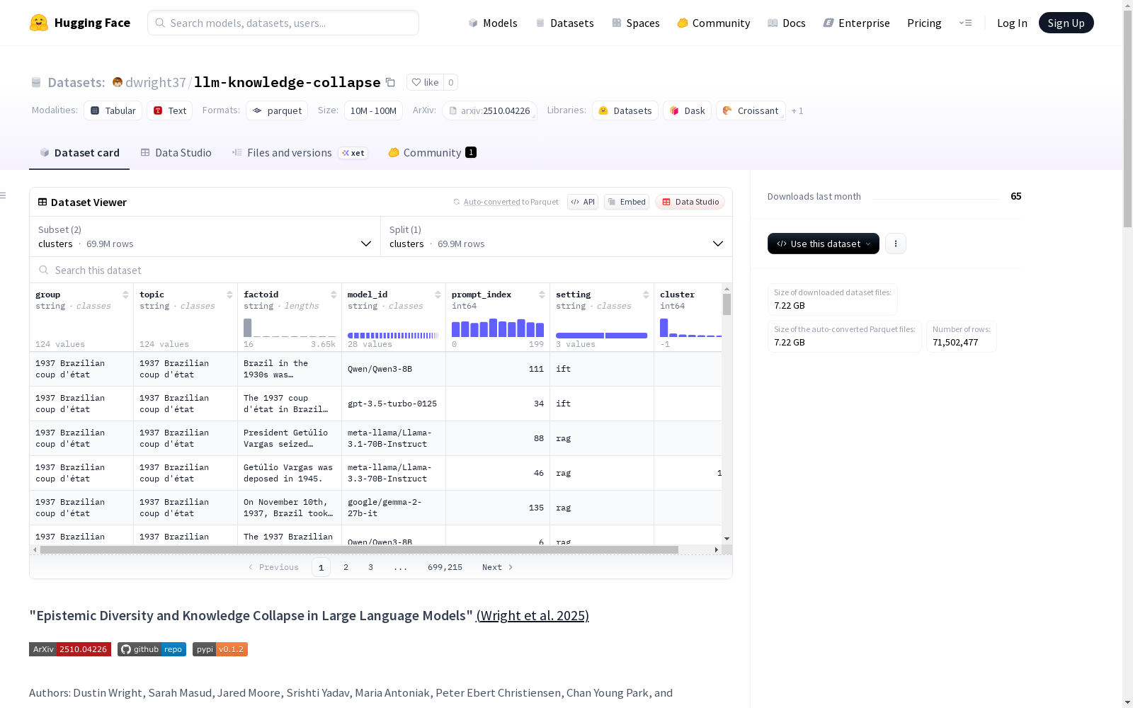Click the Datasets library tag
Viewport: 1133px width, 708px height.
[x=625, y=110]
